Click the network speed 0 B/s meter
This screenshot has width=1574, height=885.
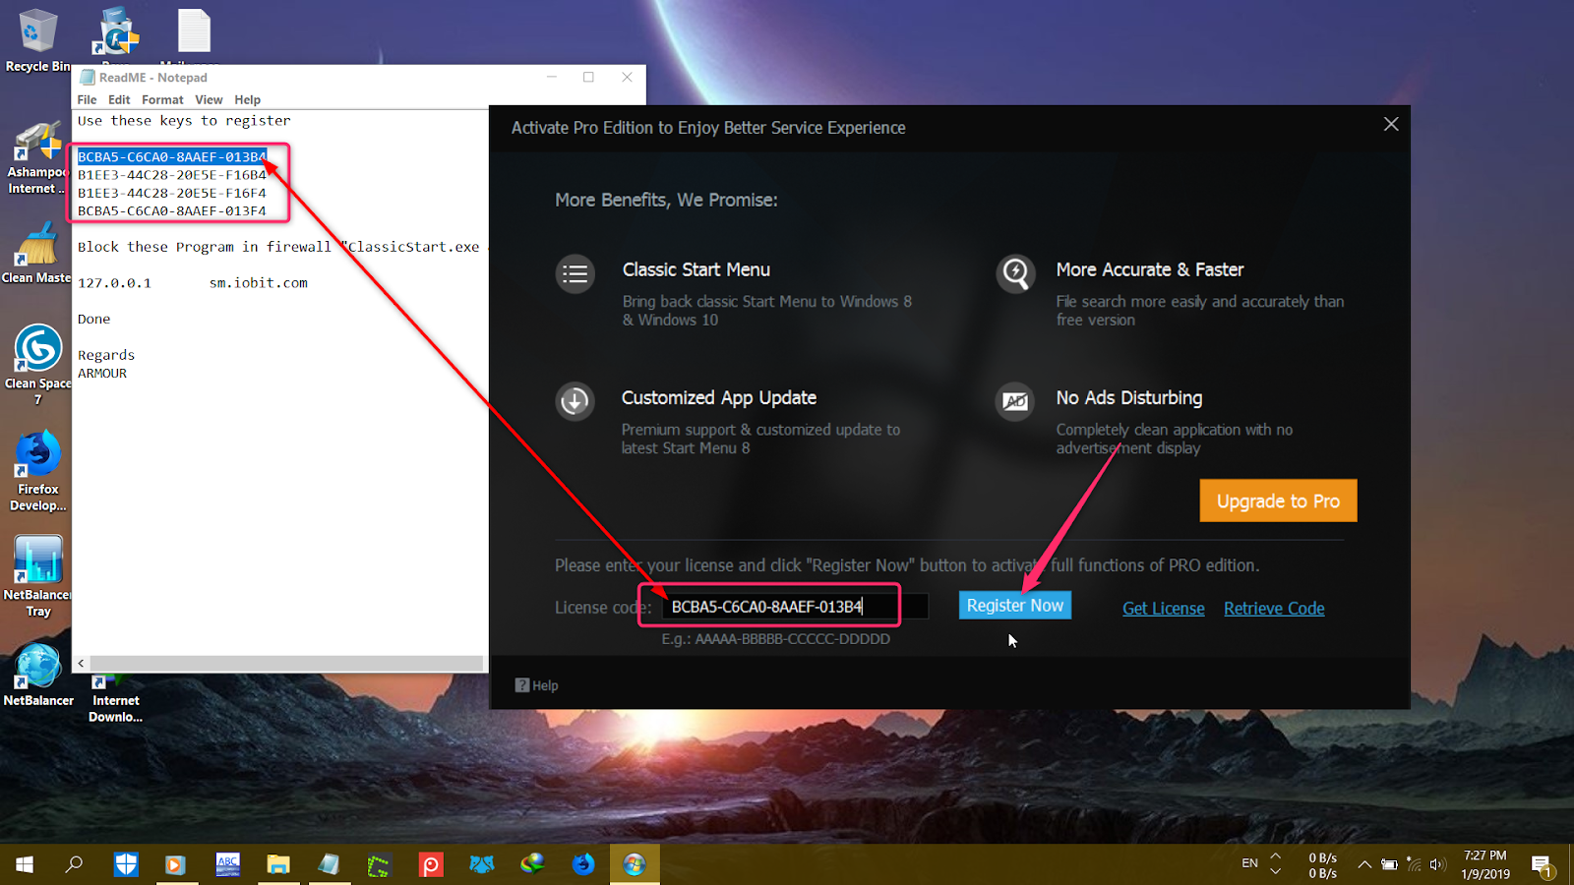pyautogui.click(x=1322, y=864)
